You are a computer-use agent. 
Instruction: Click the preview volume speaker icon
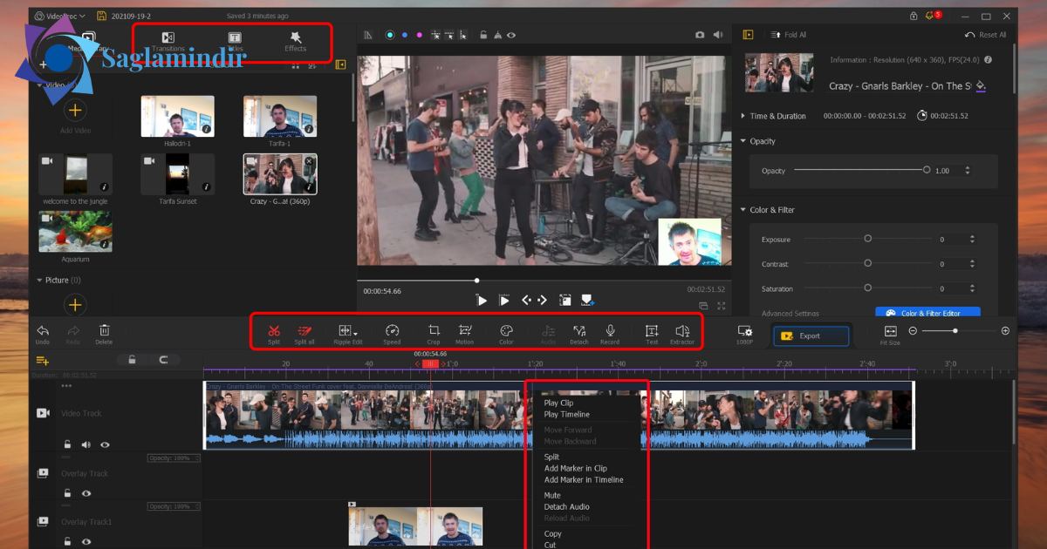[718, 35]
